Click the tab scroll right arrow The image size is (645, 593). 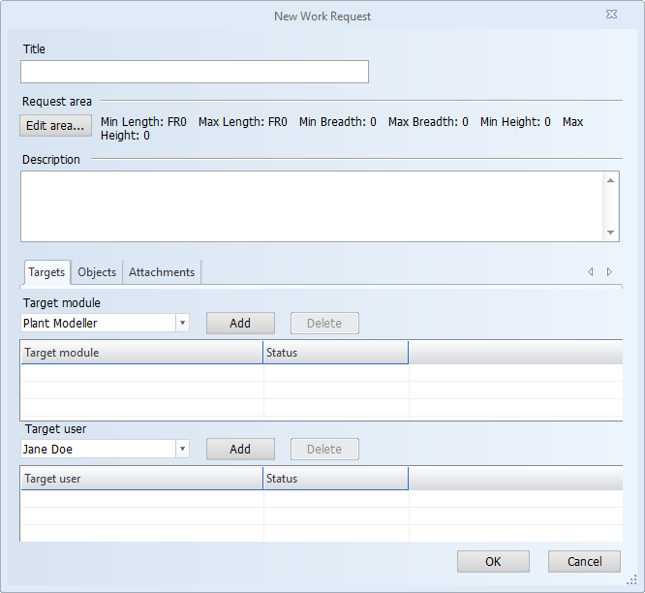(x=609, y=272)
